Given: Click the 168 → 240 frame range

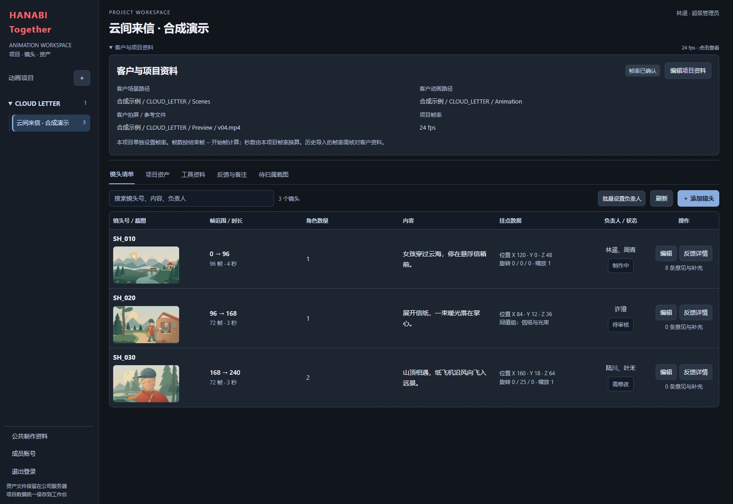Looking at the screenshot, I should [225, 373].
